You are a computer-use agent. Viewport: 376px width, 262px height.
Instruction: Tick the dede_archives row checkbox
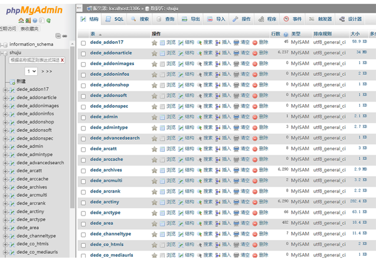(83, 171)
